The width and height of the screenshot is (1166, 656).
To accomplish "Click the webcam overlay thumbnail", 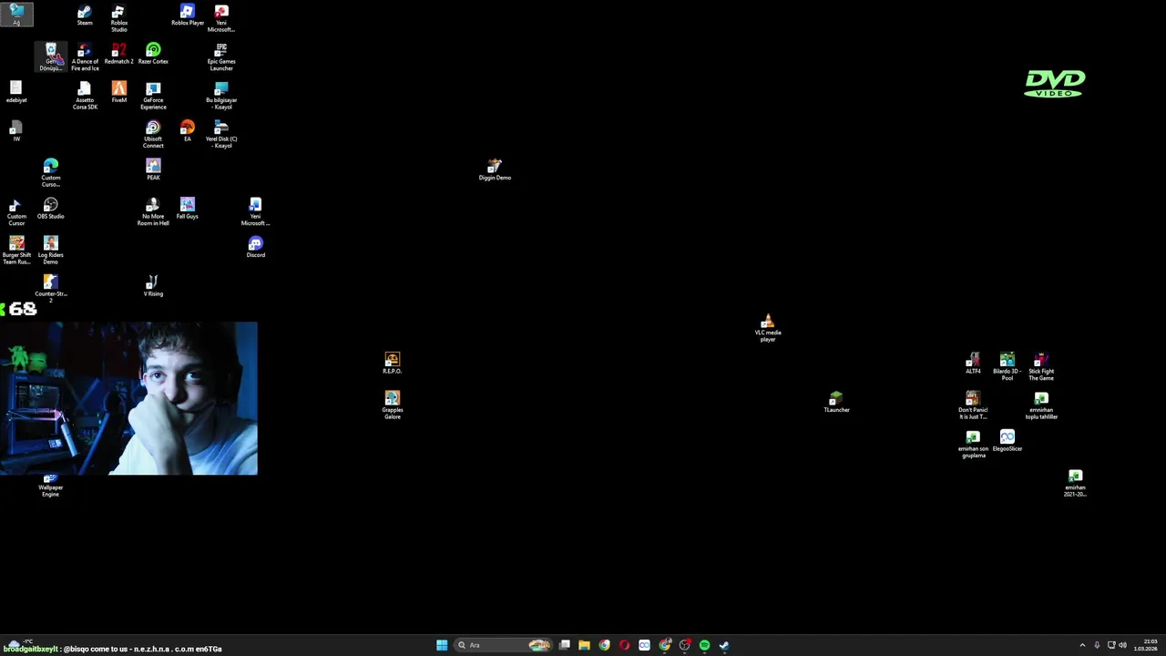I will click(128, 398).
